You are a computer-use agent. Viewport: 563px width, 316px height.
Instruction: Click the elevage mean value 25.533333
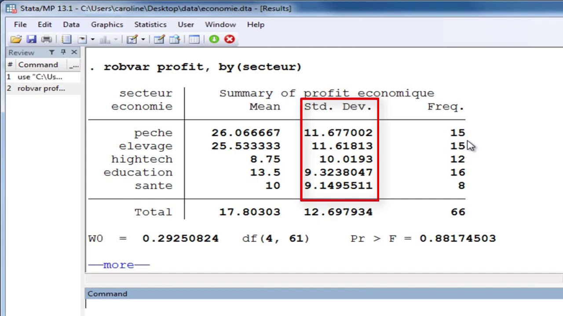tap(246, 146)
